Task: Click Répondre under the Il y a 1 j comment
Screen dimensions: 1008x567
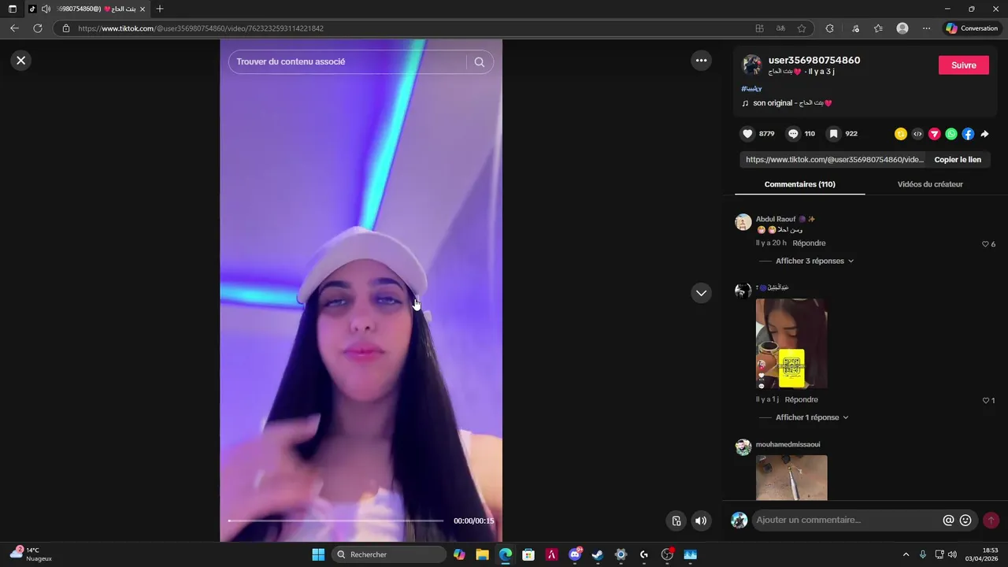Action: 801,399
